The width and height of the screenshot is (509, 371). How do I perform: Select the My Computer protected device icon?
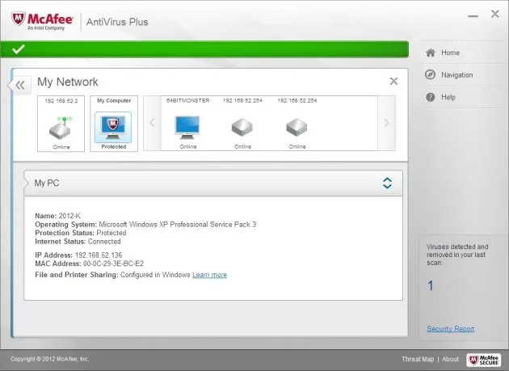(113, 128)
